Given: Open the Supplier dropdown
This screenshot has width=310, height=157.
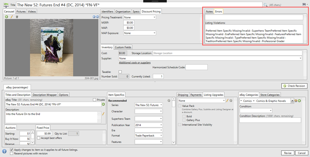Looking at the screenshot, I should pos(210,58).
